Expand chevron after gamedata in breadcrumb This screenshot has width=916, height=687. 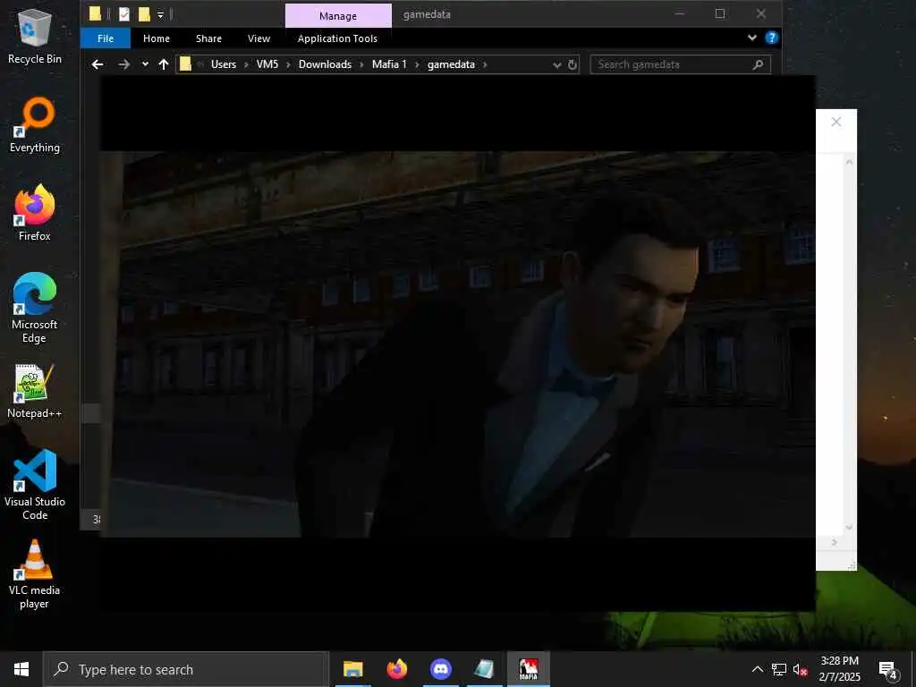point(485,64)
